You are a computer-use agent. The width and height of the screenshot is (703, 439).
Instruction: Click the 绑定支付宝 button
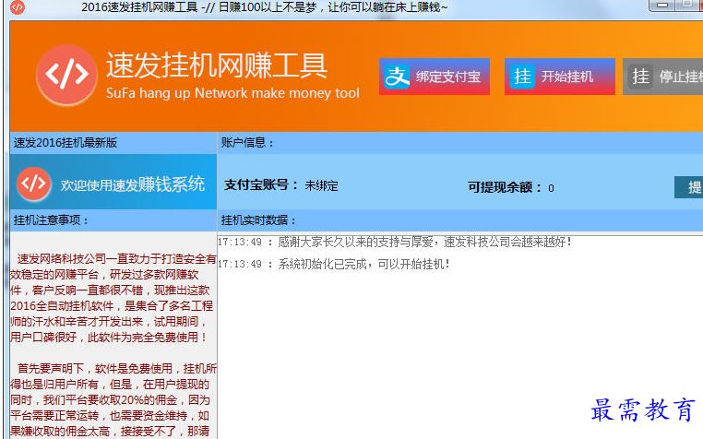434,77
